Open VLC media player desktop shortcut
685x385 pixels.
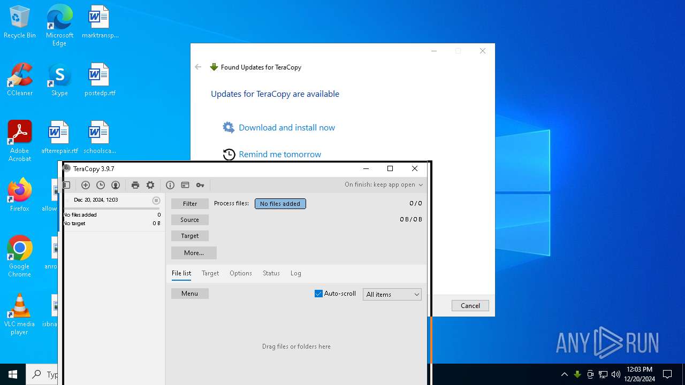pos(20,314)
